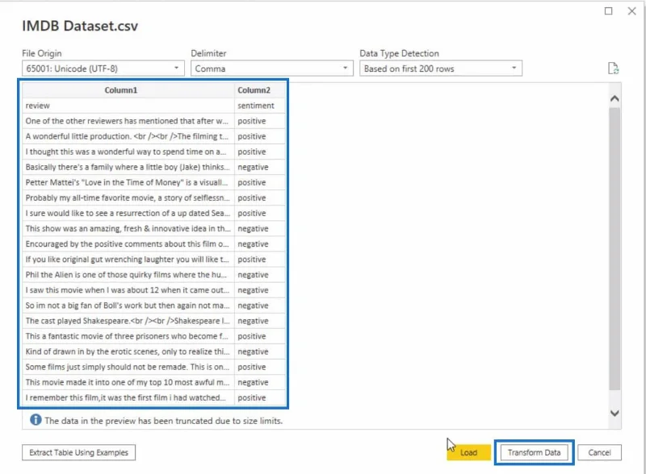Click 'Probably my all-time favorite movie' cell

click(128, 198)
